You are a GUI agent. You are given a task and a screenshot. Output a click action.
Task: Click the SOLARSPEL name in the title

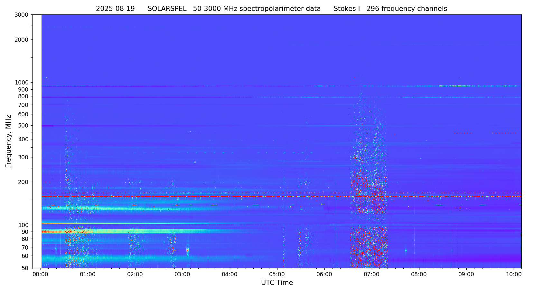point(167,9)
